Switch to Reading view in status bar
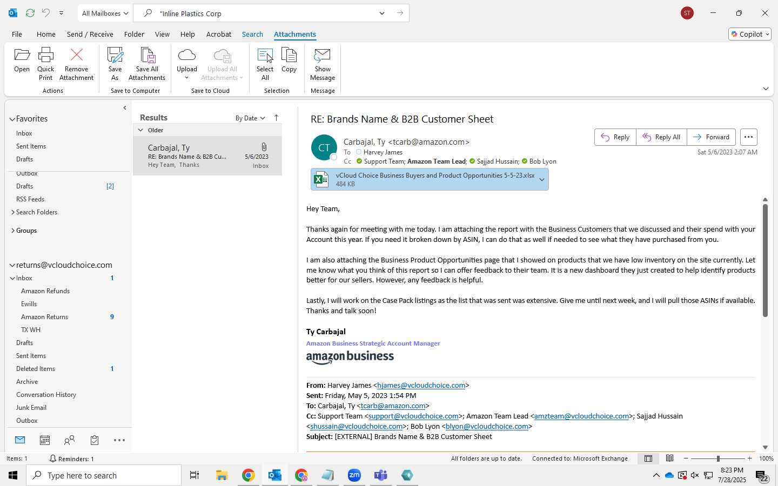The width and height of the screenshot is (778, 486). [669, 458]
